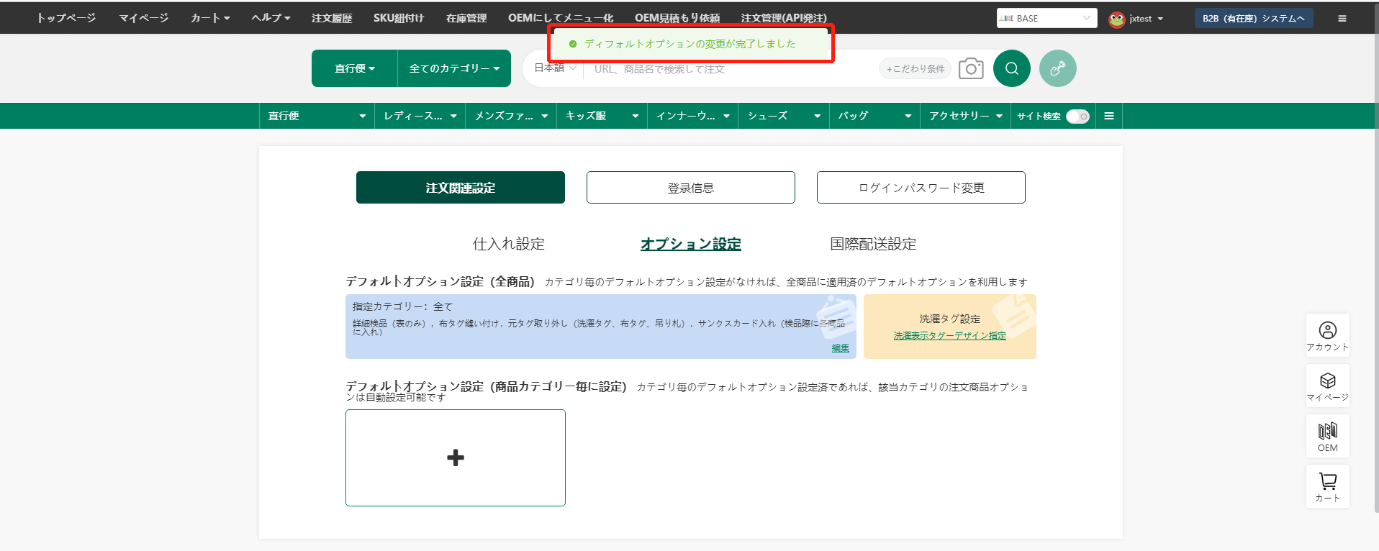Click the light green link tool icon
1379x551 pixels.
tap(1057, 68)
